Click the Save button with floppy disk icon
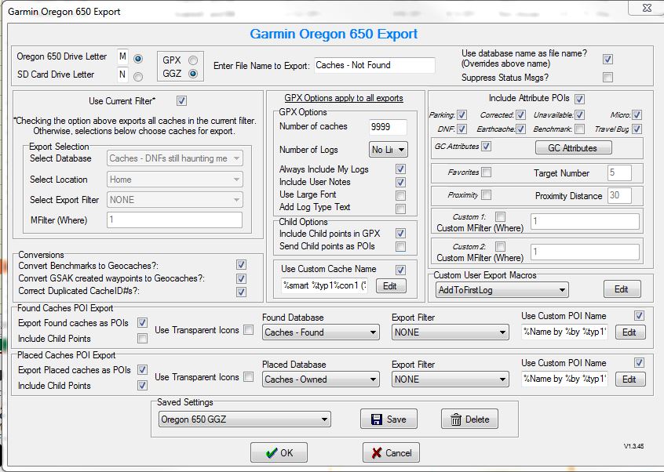The height and width of the screenshot is (472, 664). click(389, 419)
